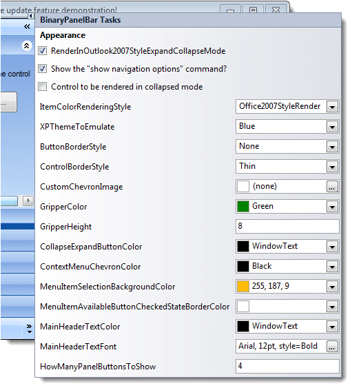This screenshot has height=388, width=352.
Task: Click the orange MenuItemSelectionBackgroundColor swatch
Action: pos(243,287)
